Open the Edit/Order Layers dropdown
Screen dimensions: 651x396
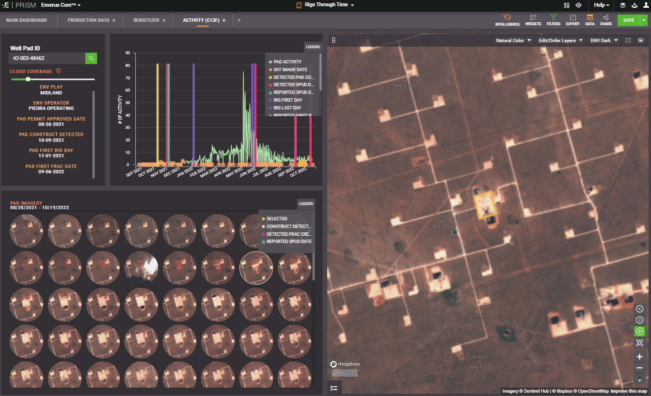click(x=561, y=41)
